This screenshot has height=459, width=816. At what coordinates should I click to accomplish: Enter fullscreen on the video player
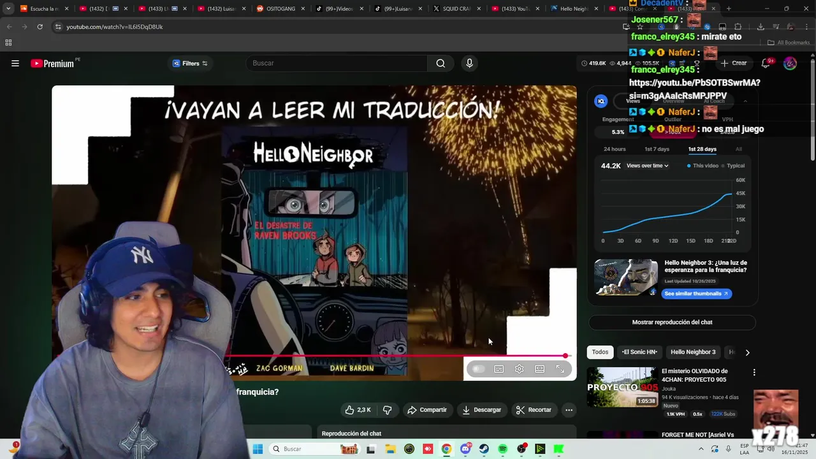point(560,369)
